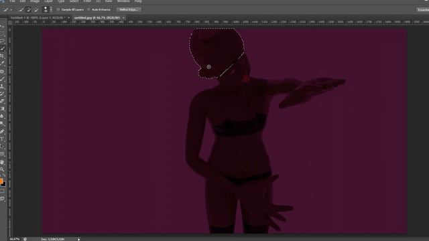Expand status bar document info arrow
This screenshot has width=429, height=241.
(x=79, y=240)
